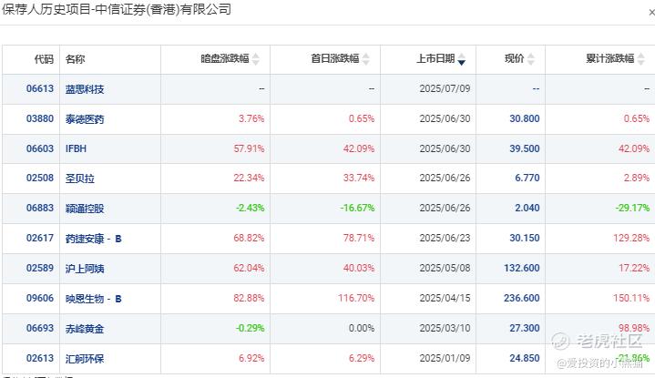Select the 78.71% first-day value
This screenshot has width=655, height=378.
359,238
